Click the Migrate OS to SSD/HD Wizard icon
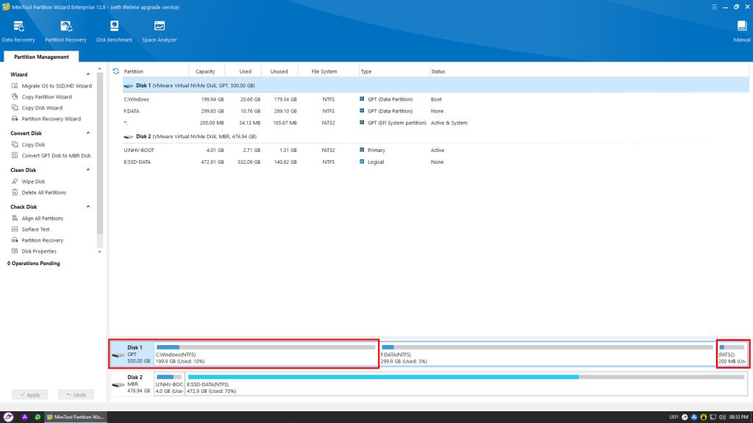 click(x=15, y=86)
